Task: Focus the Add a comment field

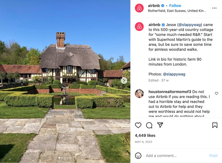Action: [176, 156]
